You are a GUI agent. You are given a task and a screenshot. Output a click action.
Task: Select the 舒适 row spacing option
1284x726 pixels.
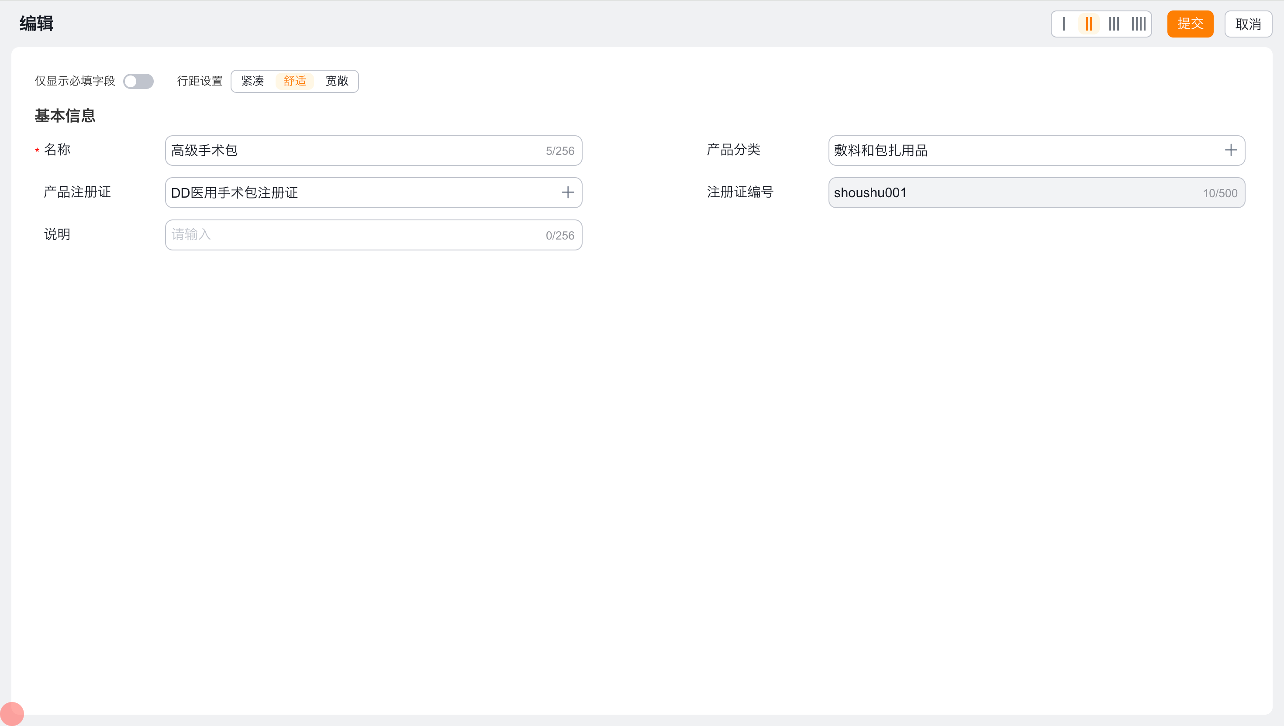[x=294, y=81]
